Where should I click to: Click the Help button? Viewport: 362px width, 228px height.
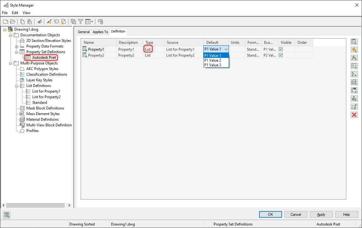347,215
